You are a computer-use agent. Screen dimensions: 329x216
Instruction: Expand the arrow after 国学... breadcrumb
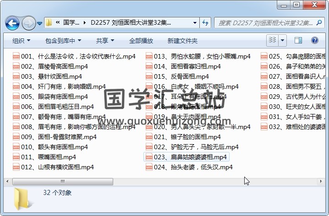85,22
